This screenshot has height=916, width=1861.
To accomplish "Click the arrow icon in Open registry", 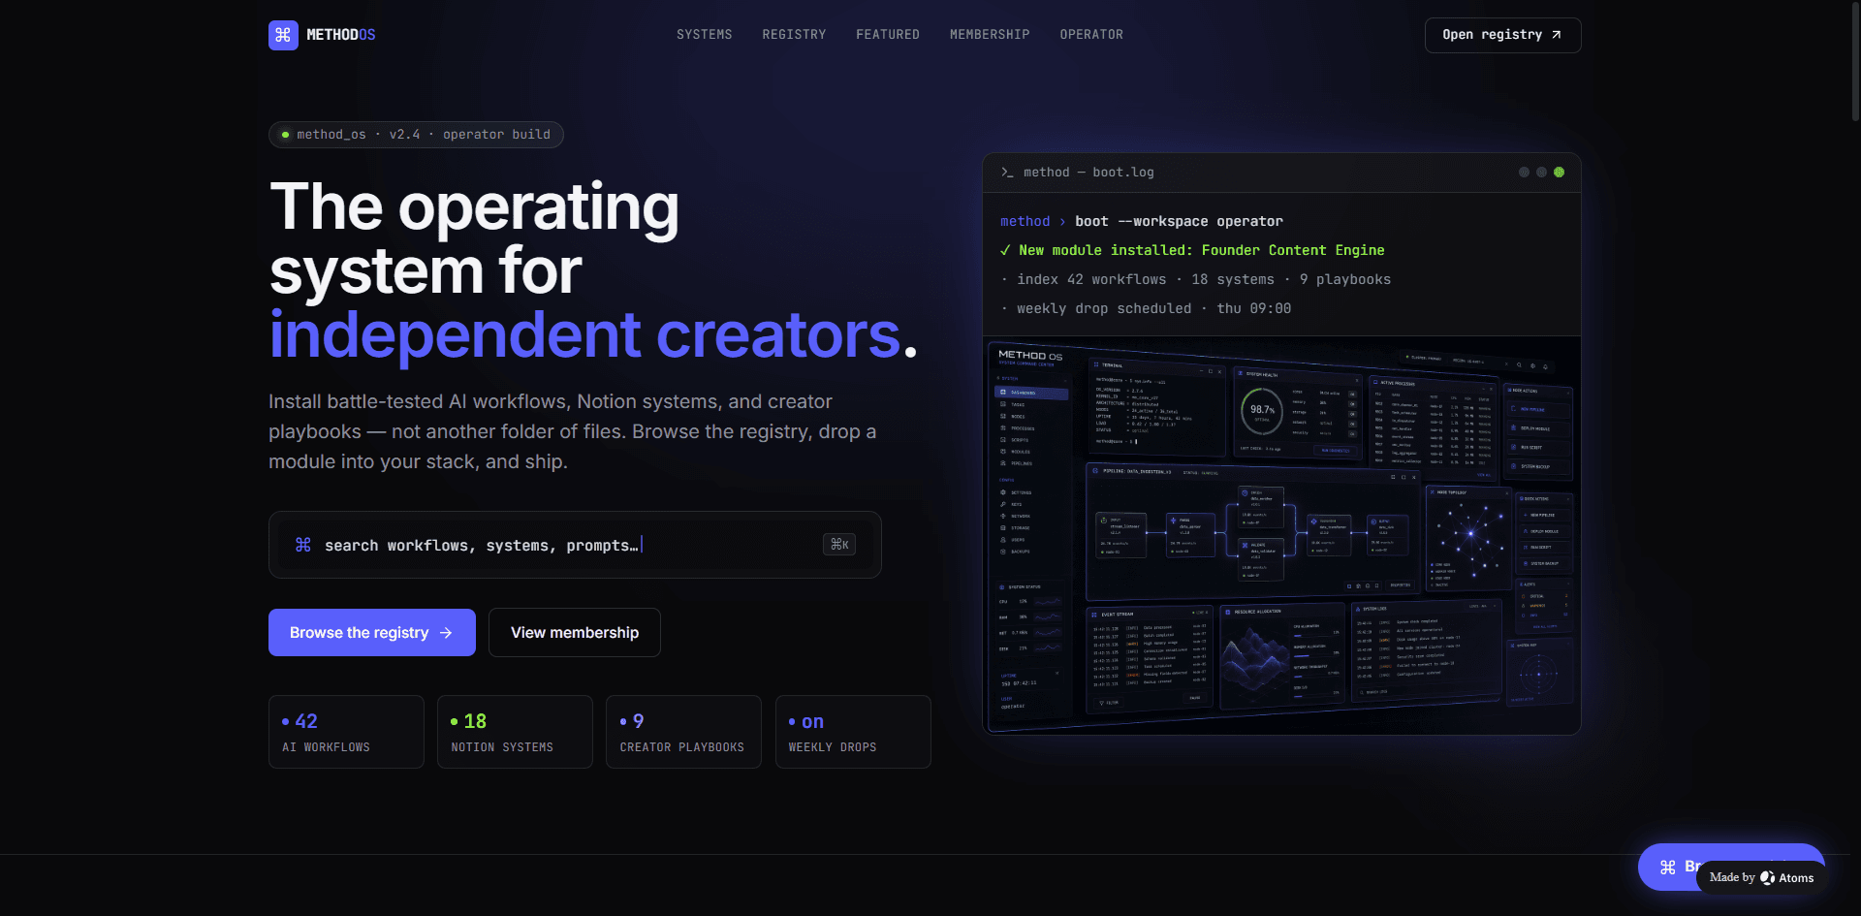I will pos(1557,35).
